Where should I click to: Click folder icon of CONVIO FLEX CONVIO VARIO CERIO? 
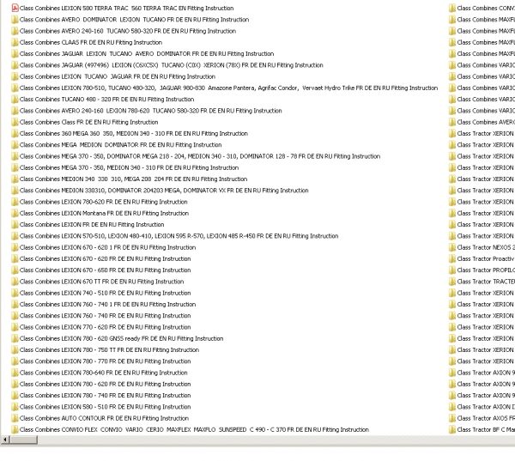[15, 429]
